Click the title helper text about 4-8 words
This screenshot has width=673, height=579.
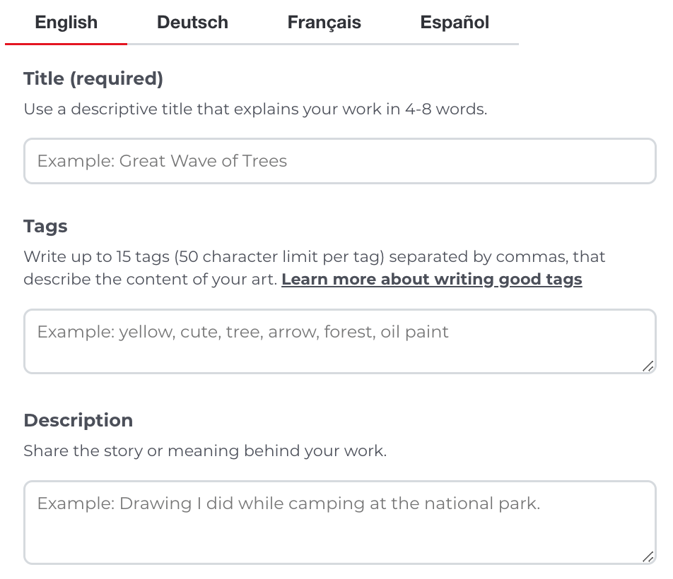255,109
